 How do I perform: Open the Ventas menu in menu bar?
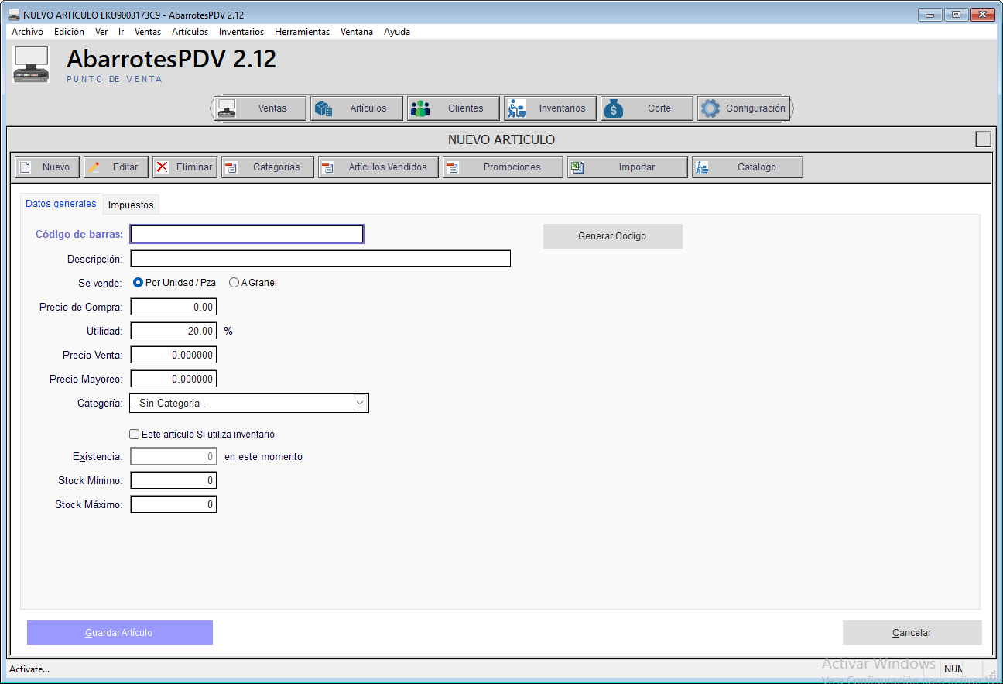(x=148, y=32)
